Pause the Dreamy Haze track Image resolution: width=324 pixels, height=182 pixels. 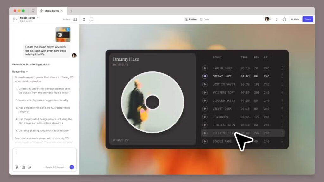205,76
